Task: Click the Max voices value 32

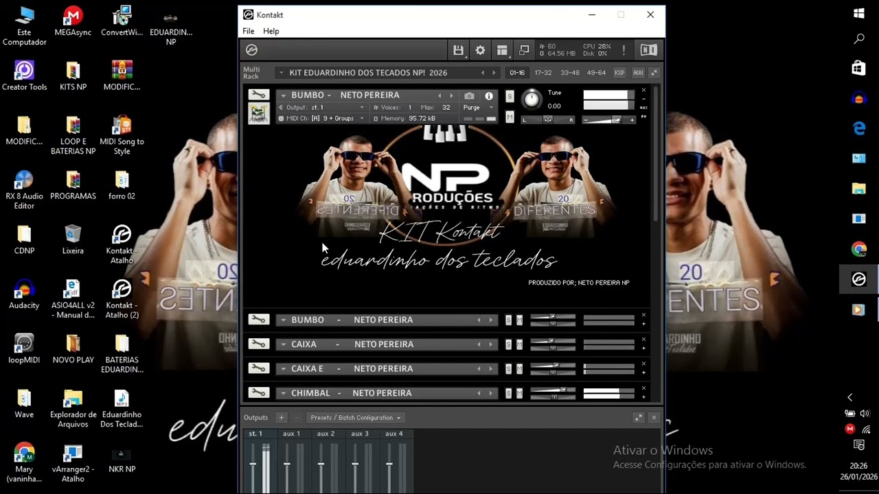Action: 446,108
